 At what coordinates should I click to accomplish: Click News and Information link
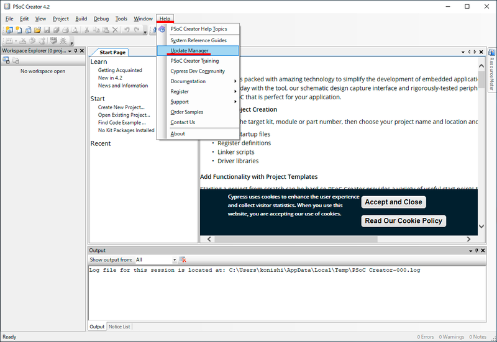coord(123,86)
